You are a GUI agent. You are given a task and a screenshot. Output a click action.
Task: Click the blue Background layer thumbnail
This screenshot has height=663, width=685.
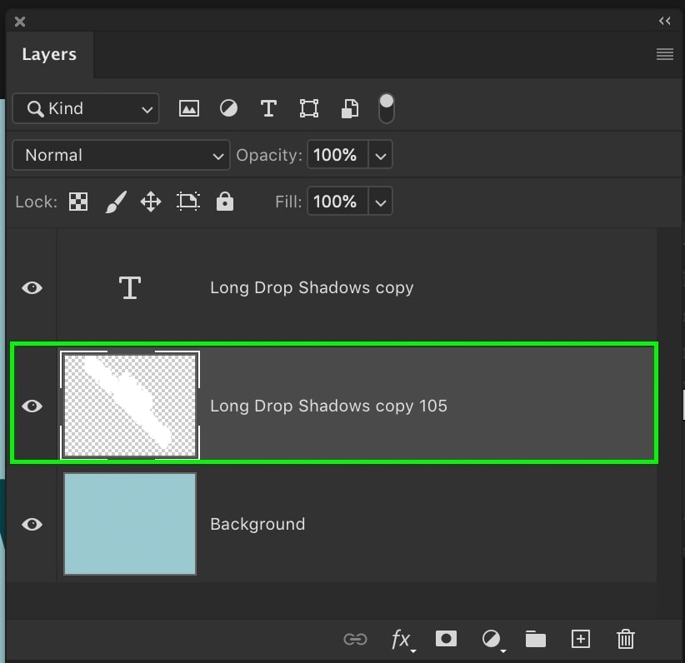click(x=130, y=524)
